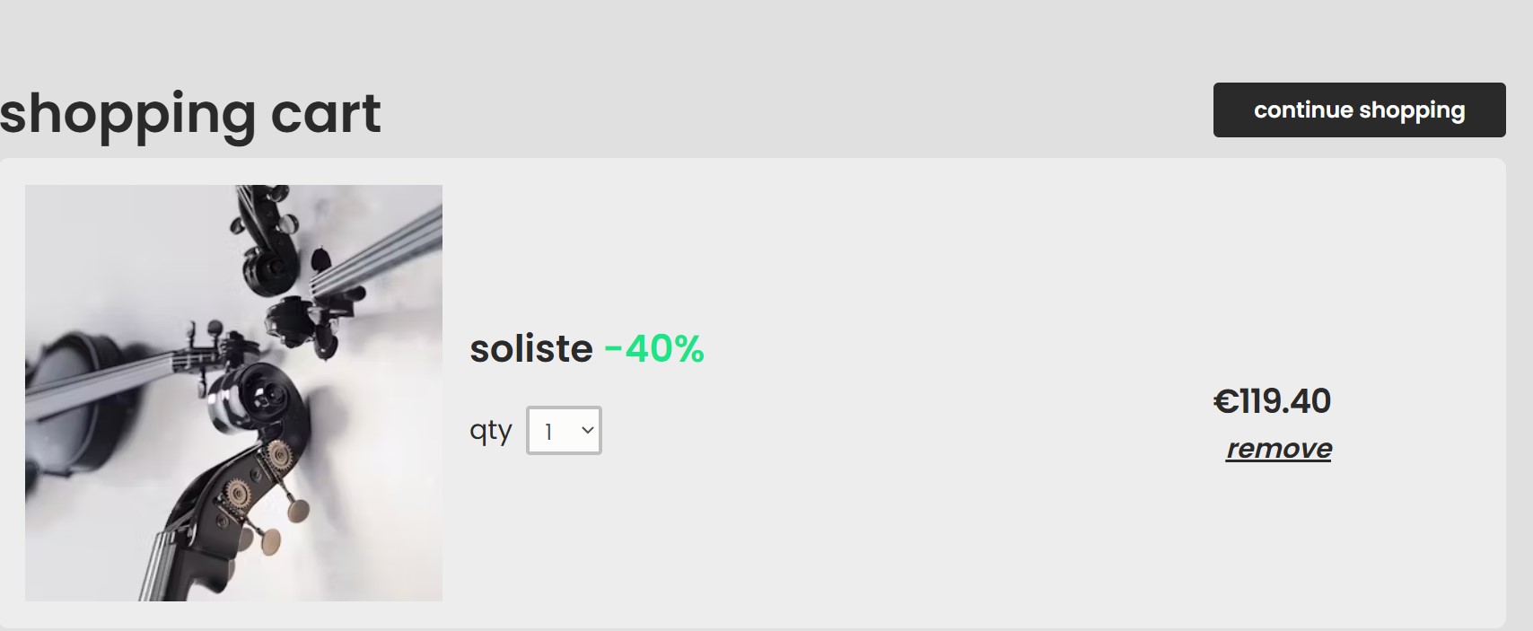Click the shopping cart heading

(x=190, y=114)
